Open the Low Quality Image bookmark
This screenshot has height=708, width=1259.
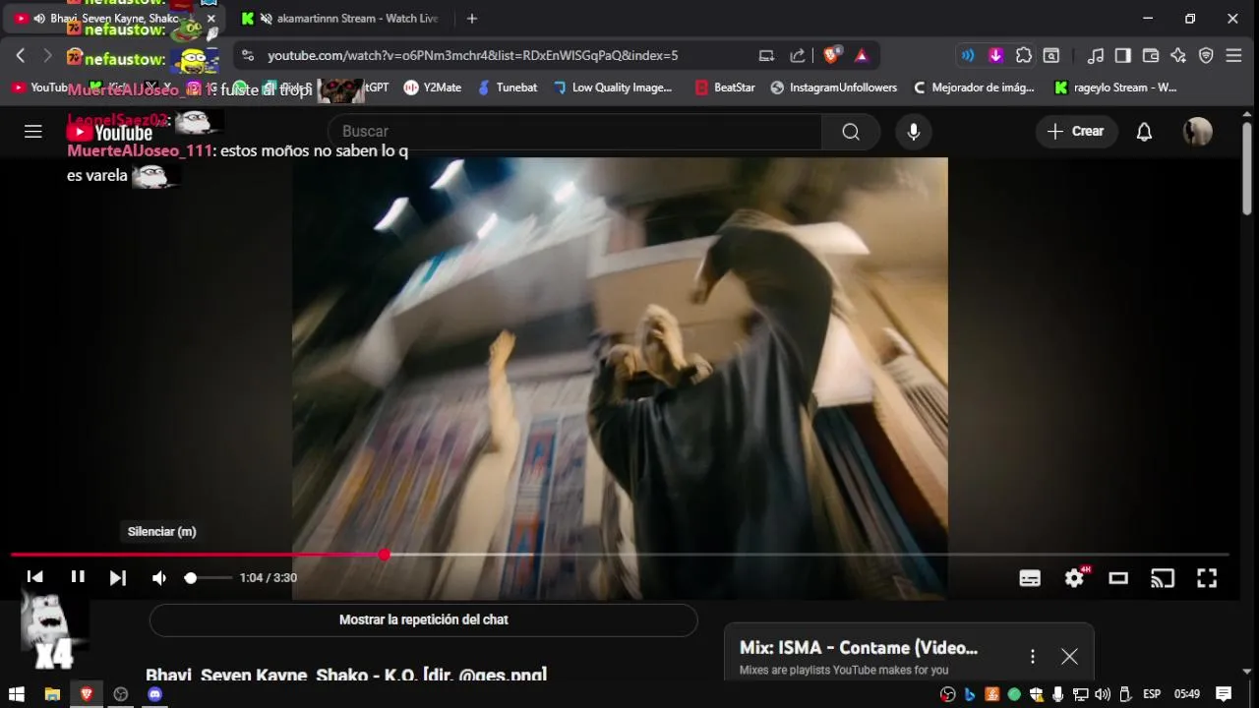tap(612, 88)
